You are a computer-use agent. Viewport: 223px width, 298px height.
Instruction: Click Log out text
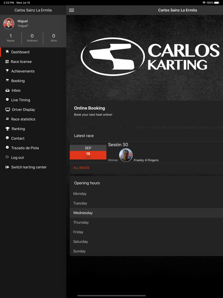pyautogui.click(x=18, y=158)
